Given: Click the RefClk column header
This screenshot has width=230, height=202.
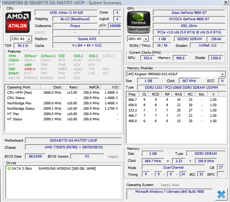Looking at the screenshot, I should click(x=90, y=87).
